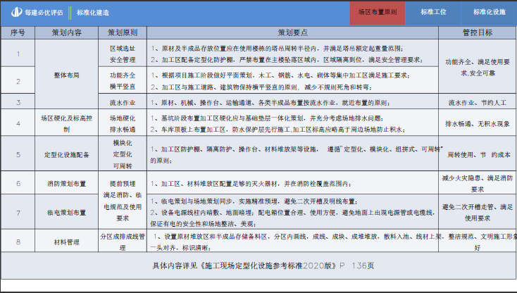Click the 功能齐全 横平竖直 cell
This screenshot has height=293, width=517.
[x=123, y=81]
